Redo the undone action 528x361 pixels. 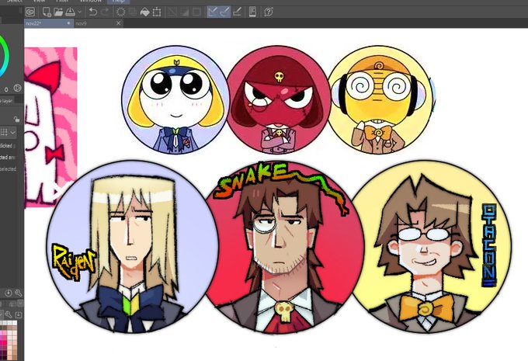point(105,12)
